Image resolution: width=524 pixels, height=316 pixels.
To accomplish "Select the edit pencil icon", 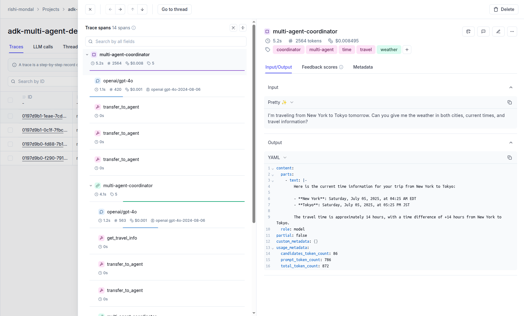I will [x=498, y=32].
